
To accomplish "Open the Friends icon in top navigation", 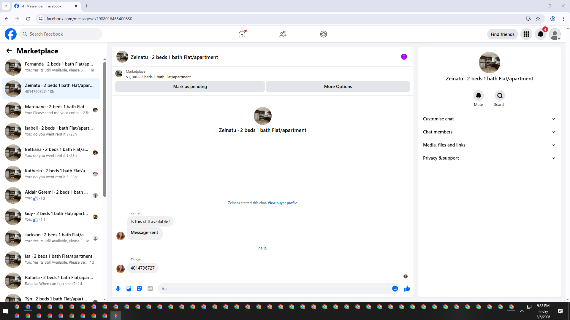I will (x=283, y=34).
